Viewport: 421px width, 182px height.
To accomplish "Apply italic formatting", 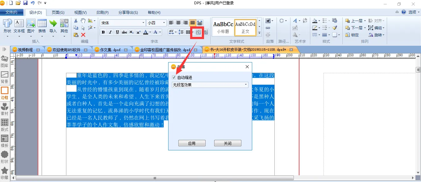I will 110,32.
